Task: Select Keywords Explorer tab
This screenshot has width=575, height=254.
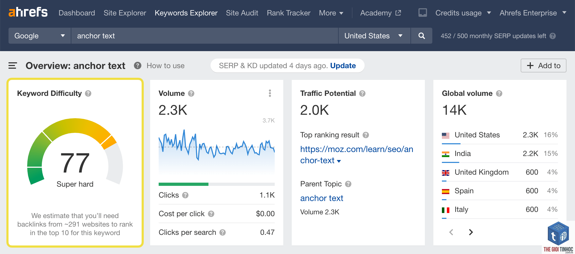Action: (x=186, y=13)
